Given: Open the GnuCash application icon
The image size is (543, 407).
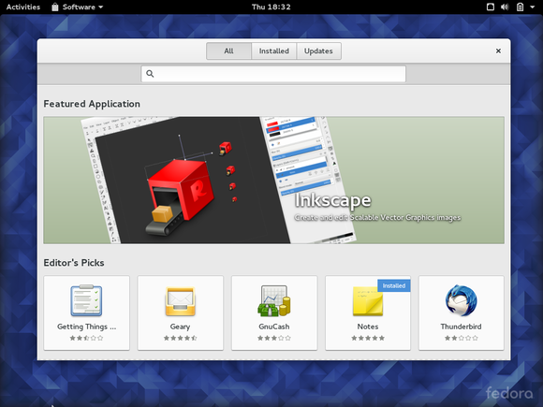Looking at the screenshot, I should point(274,300).
